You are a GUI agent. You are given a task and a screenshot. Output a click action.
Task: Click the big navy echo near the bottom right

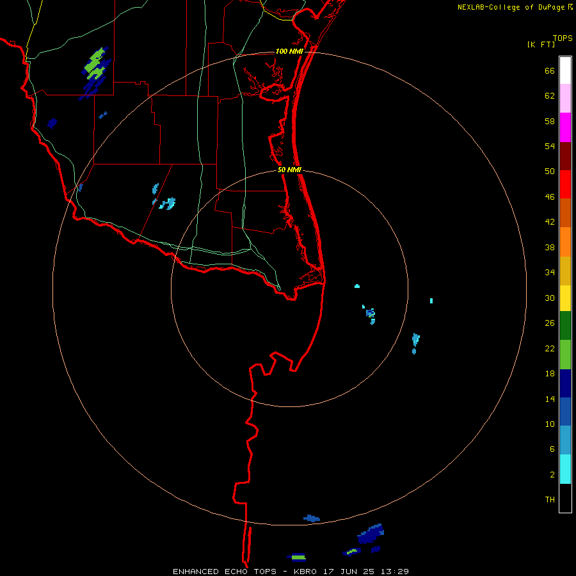(x=371, y=534)
